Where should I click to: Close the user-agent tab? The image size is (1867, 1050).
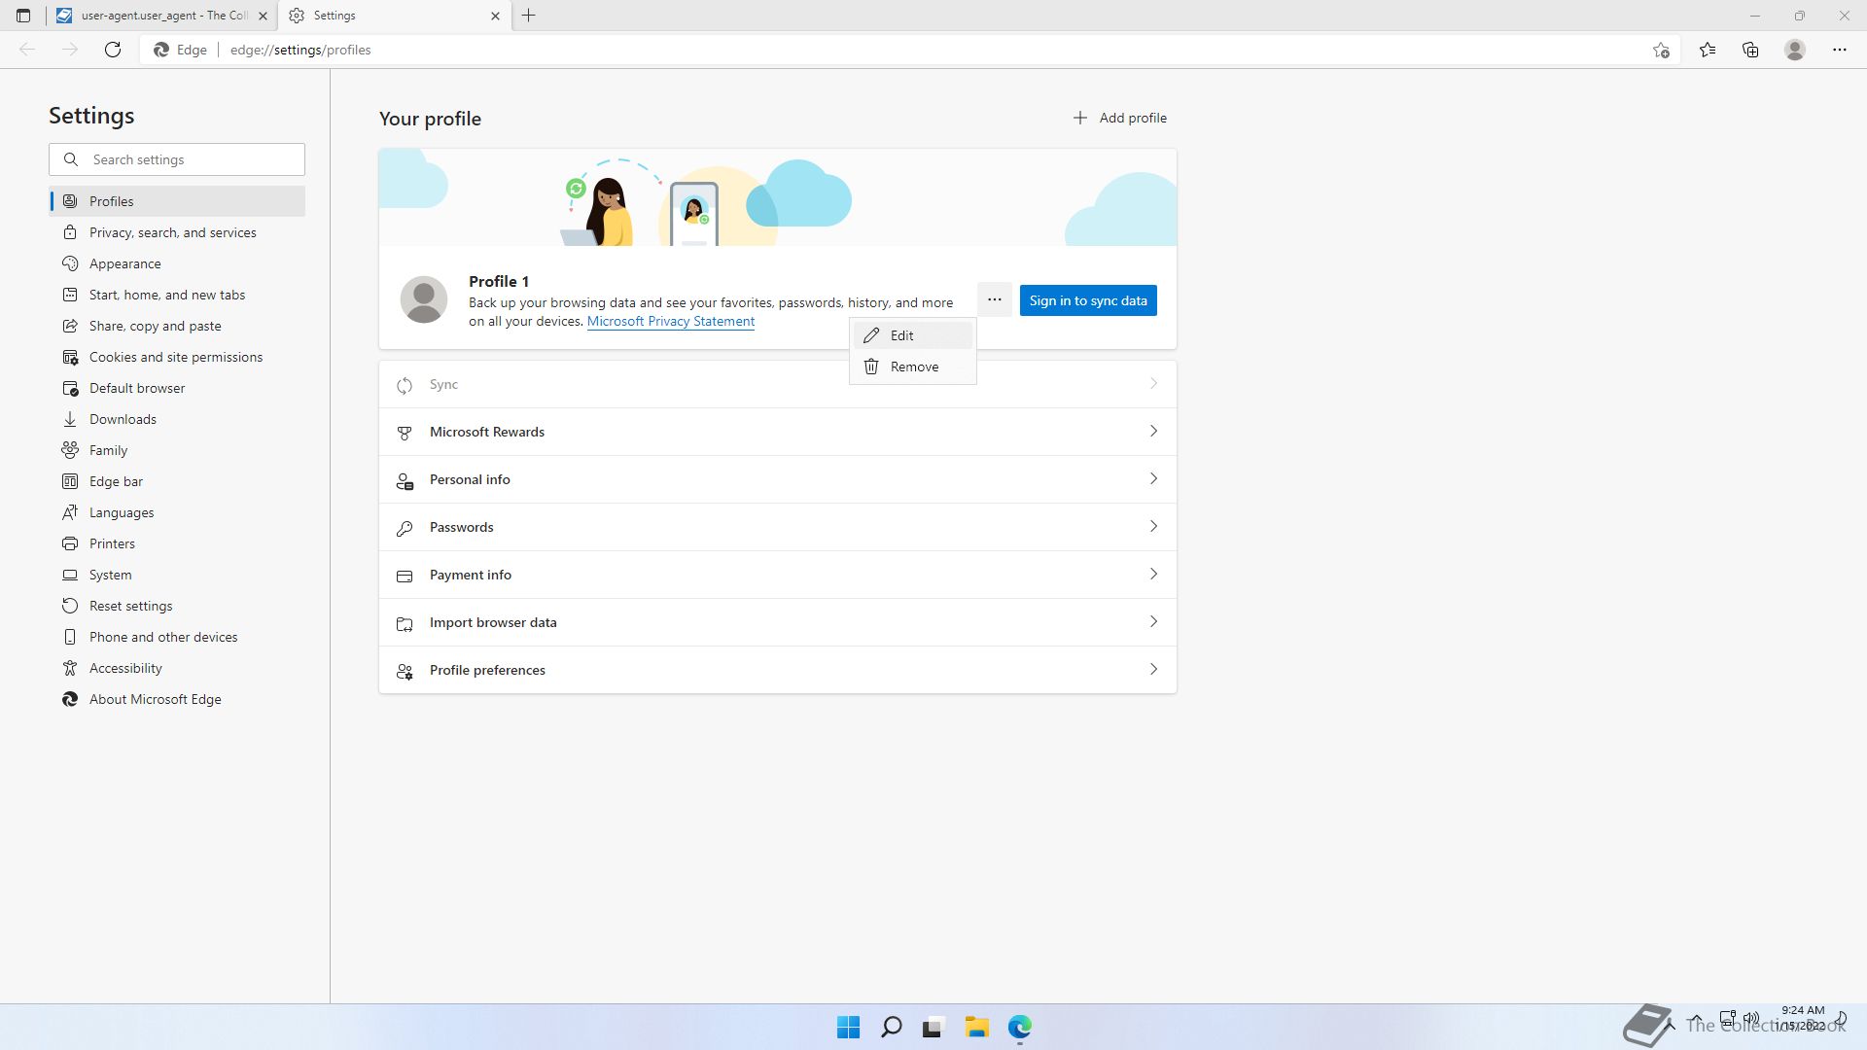(263, 16)
